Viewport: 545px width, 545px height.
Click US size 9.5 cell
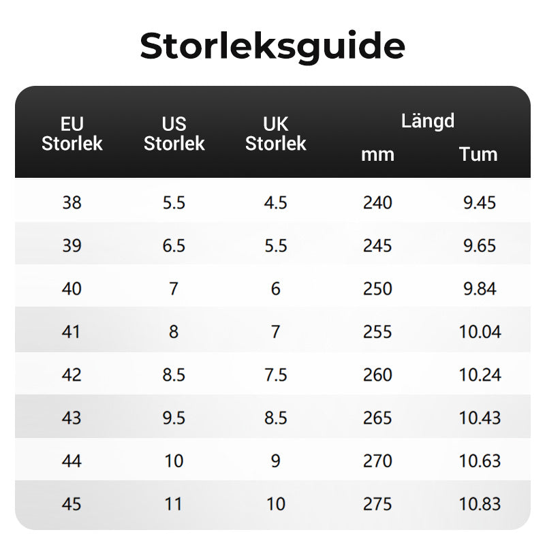tap(174, 418)
